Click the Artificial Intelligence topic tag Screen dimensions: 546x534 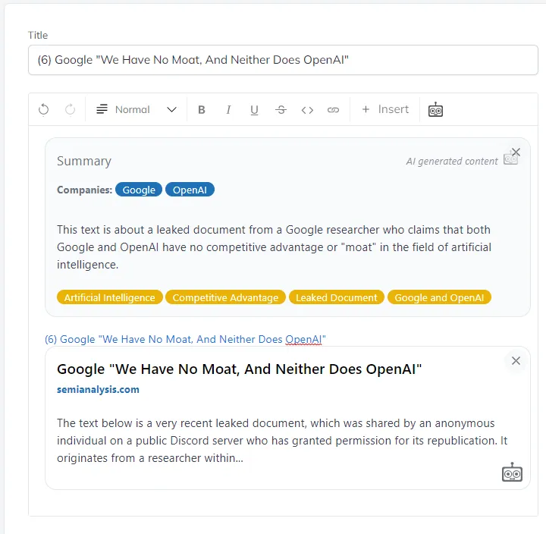(x=109, y=297)
